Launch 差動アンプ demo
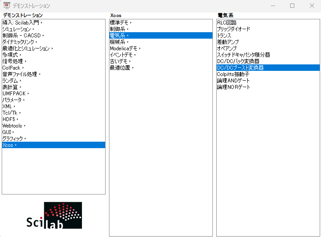321x237 pixels. tap(268, 42)
